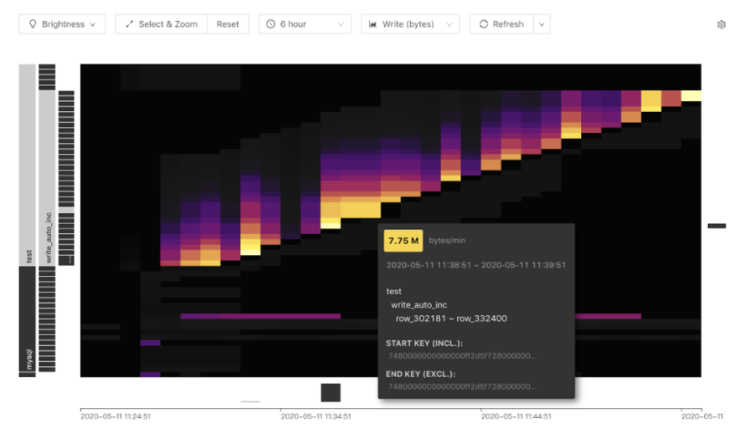Click the circular refresh arrows icon
This screenshot has width=755, height=438.
tap(484, 24)
